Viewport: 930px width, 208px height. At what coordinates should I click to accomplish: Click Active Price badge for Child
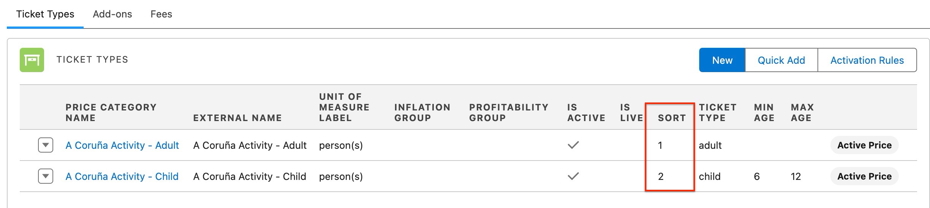(864, 176)
